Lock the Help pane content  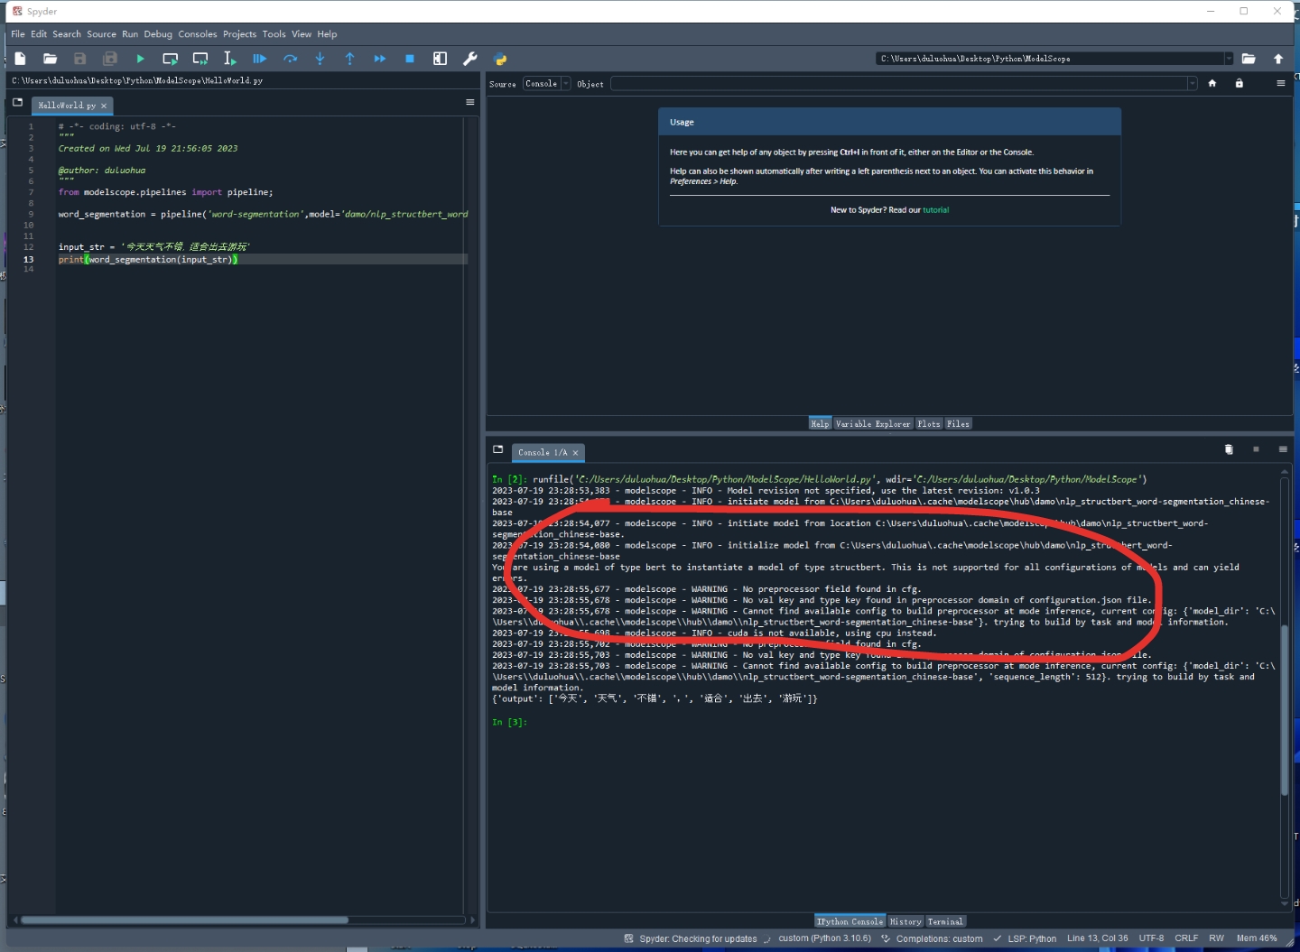(1240, 83)
